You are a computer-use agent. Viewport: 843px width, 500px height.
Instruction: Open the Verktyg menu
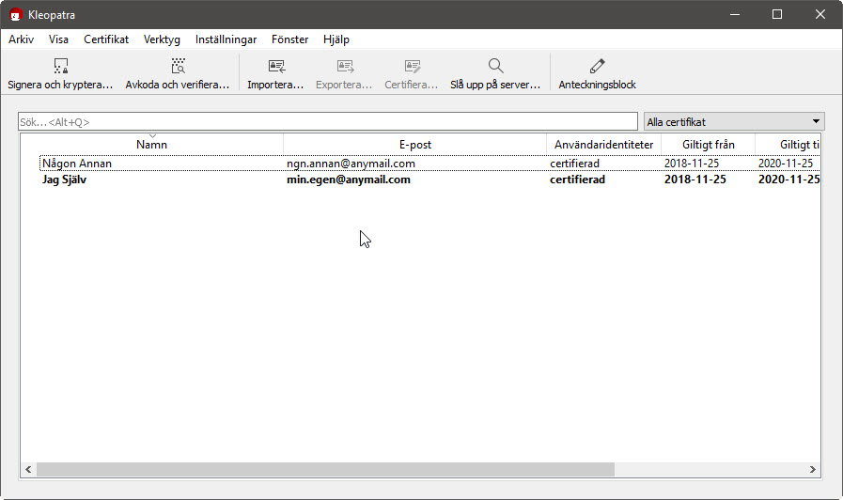[162, 39]
